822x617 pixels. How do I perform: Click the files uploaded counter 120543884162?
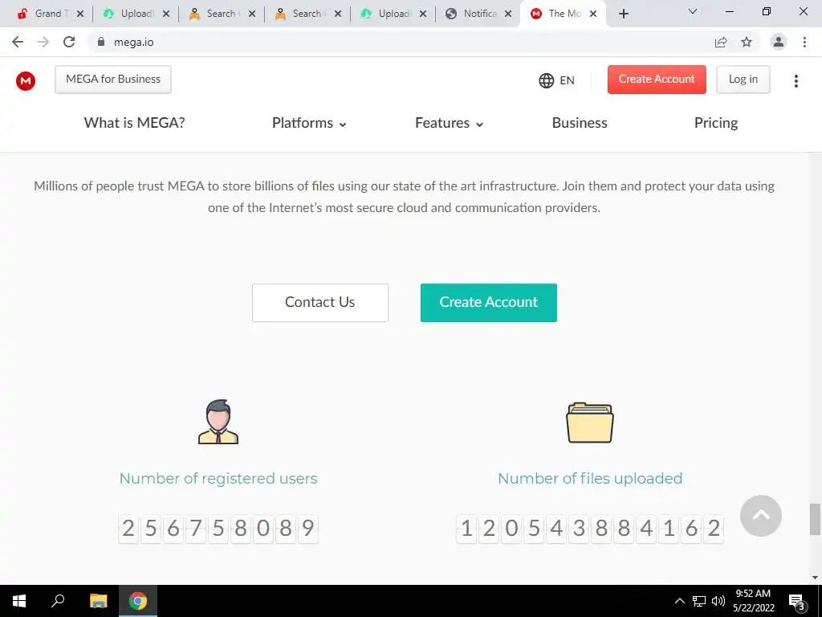tap(590, 529)
